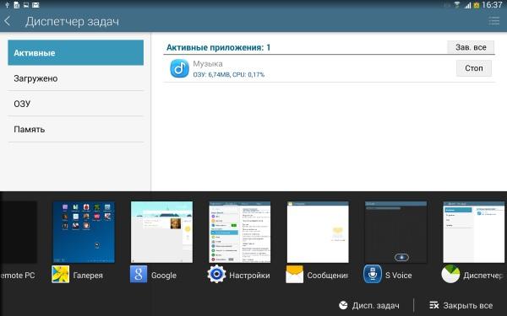Tap the S Voice microphone icon
The height and width of the screenshot is (316, 507).
click(x=373, y=275)
